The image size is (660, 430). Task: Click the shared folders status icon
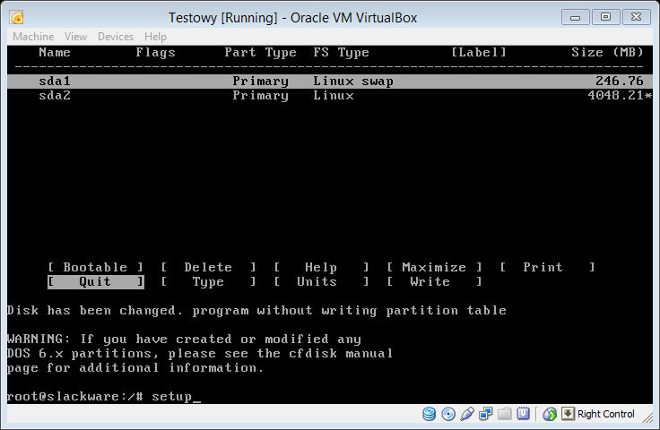pyautogui.click(x=504, y=414)
